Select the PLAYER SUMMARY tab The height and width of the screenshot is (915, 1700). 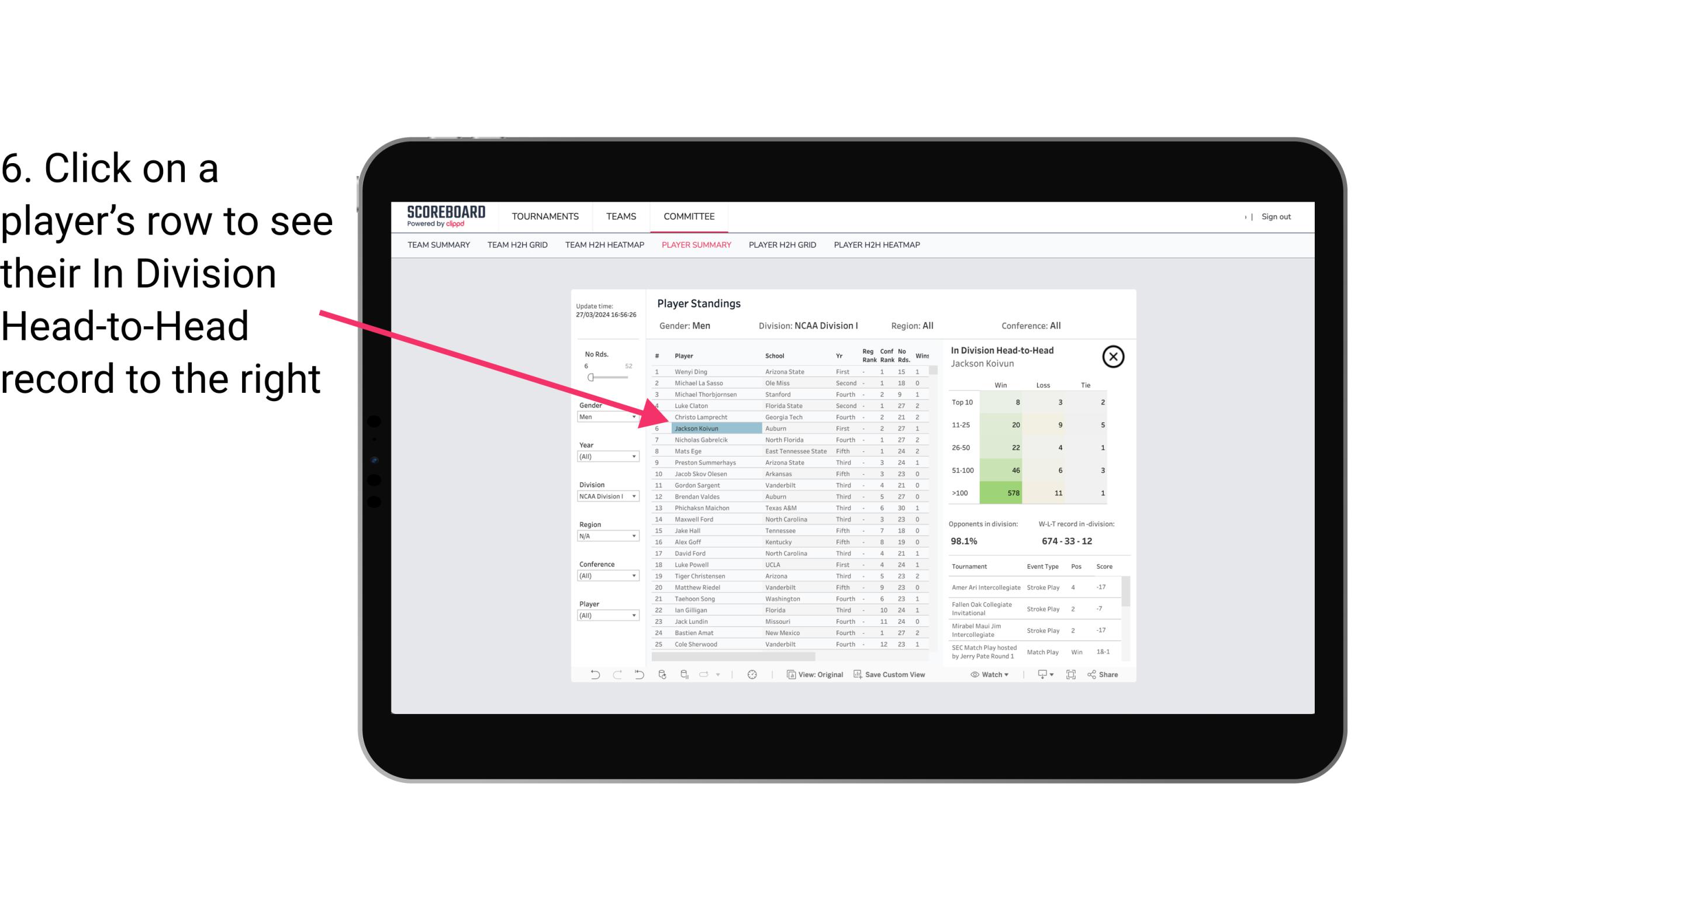click(x=695, y=244)
